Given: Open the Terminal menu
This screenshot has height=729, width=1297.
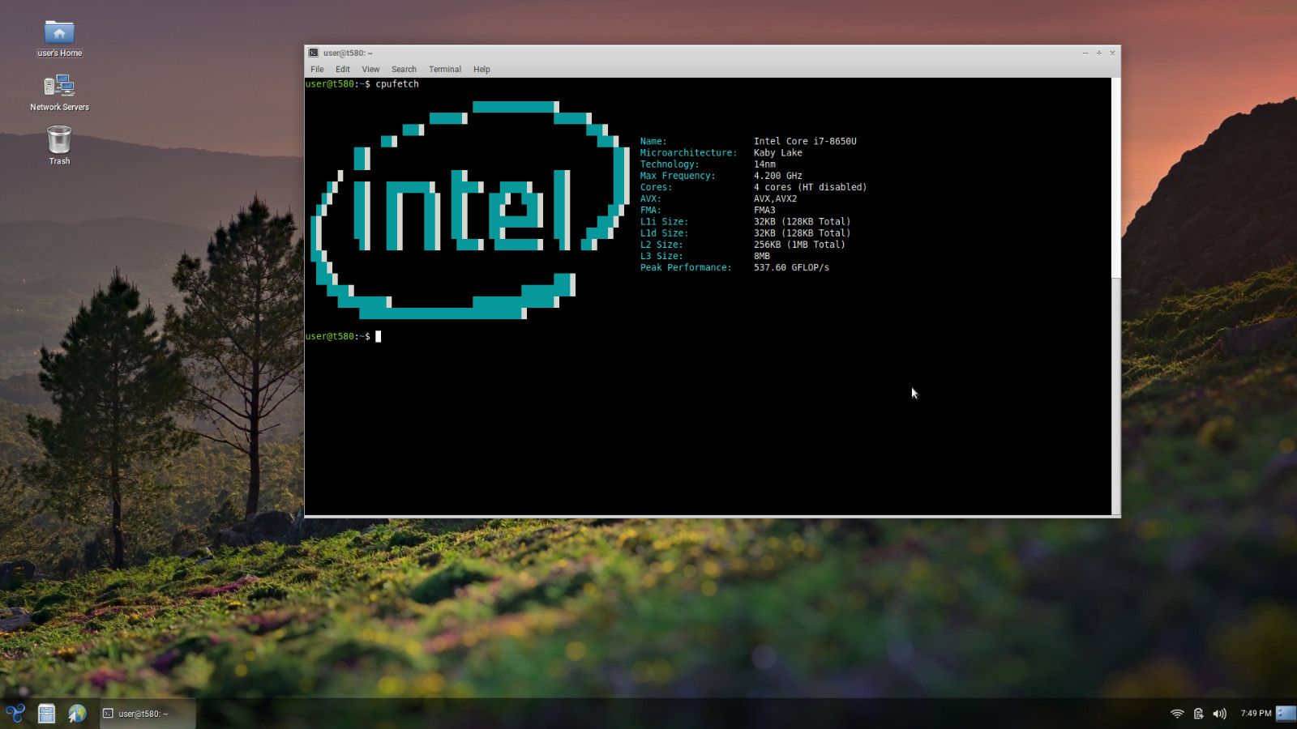Looking at the screenshot, I should click(445, 70).
